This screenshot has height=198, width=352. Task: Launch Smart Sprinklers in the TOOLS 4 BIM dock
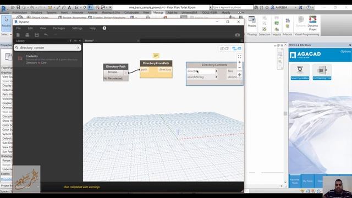click(300, 72)
